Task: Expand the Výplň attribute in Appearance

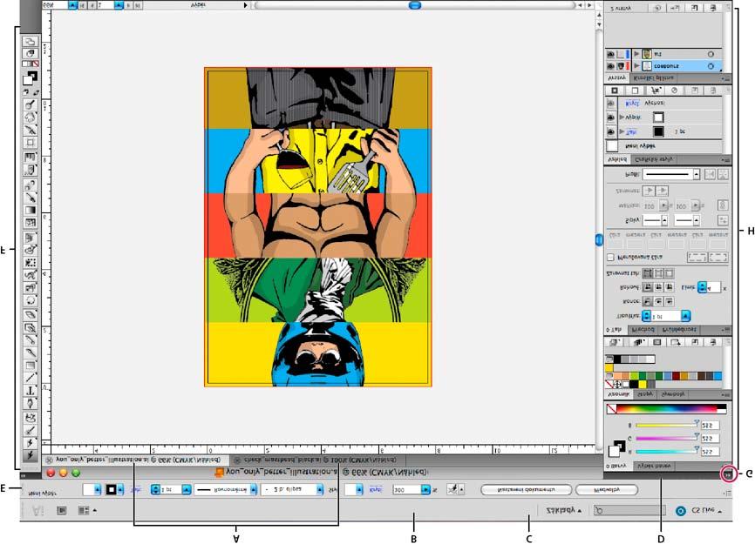Action: tap(622, 118)
